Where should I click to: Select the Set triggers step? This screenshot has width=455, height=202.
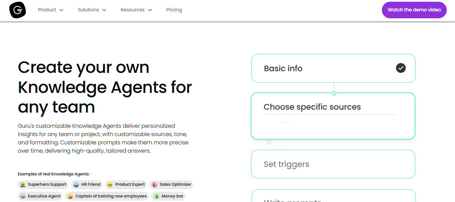point(333,164)
